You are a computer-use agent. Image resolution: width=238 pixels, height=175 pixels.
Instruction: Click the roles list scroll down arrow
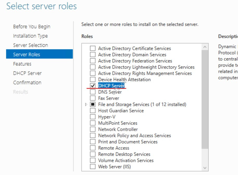(205, 168)
